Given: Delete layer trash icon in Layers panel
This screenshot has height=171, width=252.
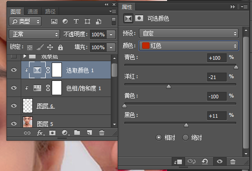Looking at the screenshot, I should [x=102, y=132].
